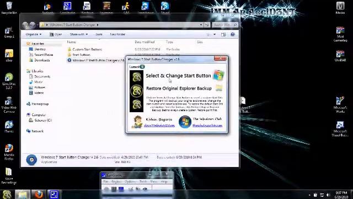
Task: Click the CamStudio taskbar icon
Action: pyautogui.click(x=54, y=194)
